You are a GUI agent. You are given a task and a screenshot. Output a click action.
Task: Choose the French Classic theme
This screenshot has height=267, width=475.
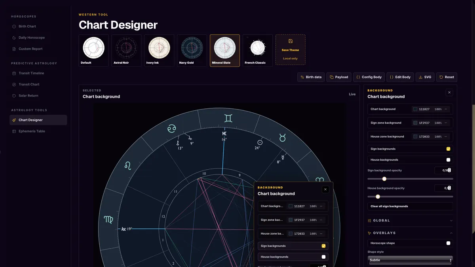click(258, 51)
